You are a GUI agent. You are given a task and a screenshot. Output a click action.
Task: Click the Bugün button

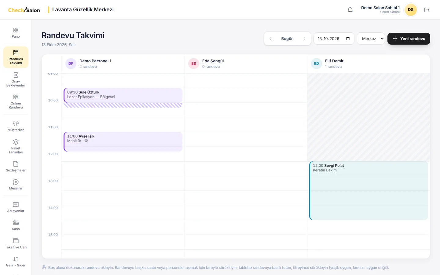tap(287, 38)
